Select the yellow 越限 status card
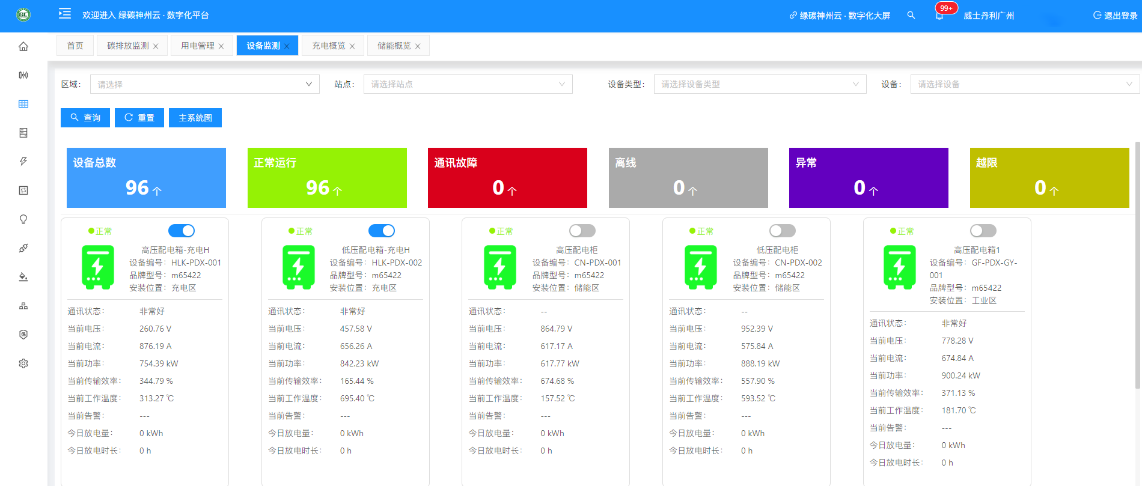The height and width of the screenshot is (486, 1142). pyautogui.click(x=1049, y=178)
